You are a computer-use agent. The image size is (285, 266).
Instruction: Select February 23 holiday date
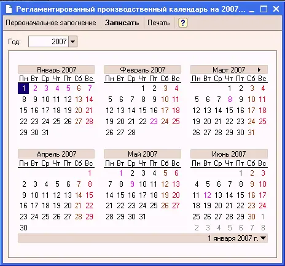[154, 122]
